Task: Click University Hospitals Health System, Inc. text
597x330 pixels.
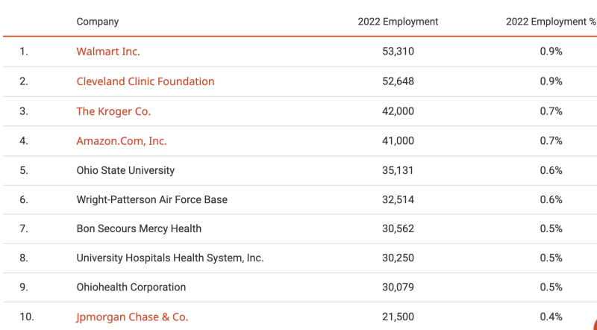Action: [170, 258]
